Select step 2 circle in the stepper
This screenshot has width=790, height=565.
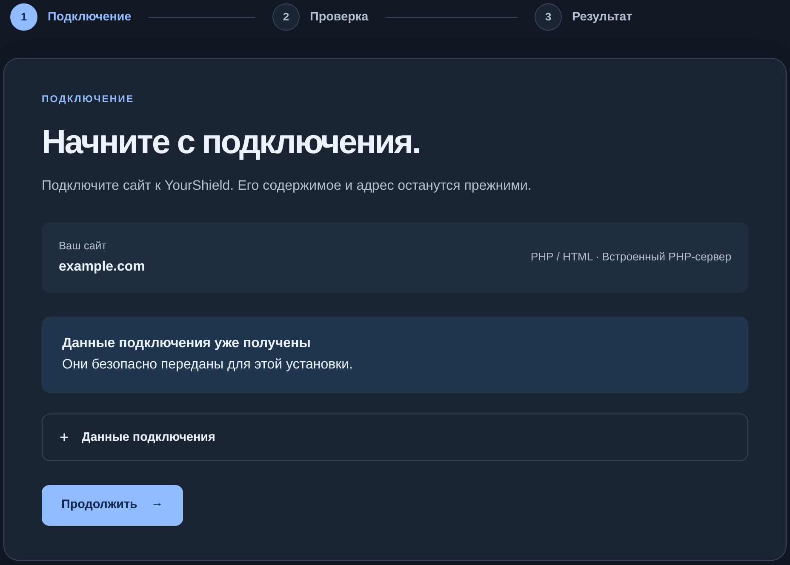pos(286,17)
